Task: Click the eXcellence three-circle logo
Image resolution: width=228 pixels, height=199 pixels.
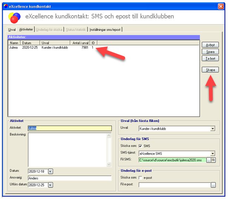Action: click(x=14, y=18)
